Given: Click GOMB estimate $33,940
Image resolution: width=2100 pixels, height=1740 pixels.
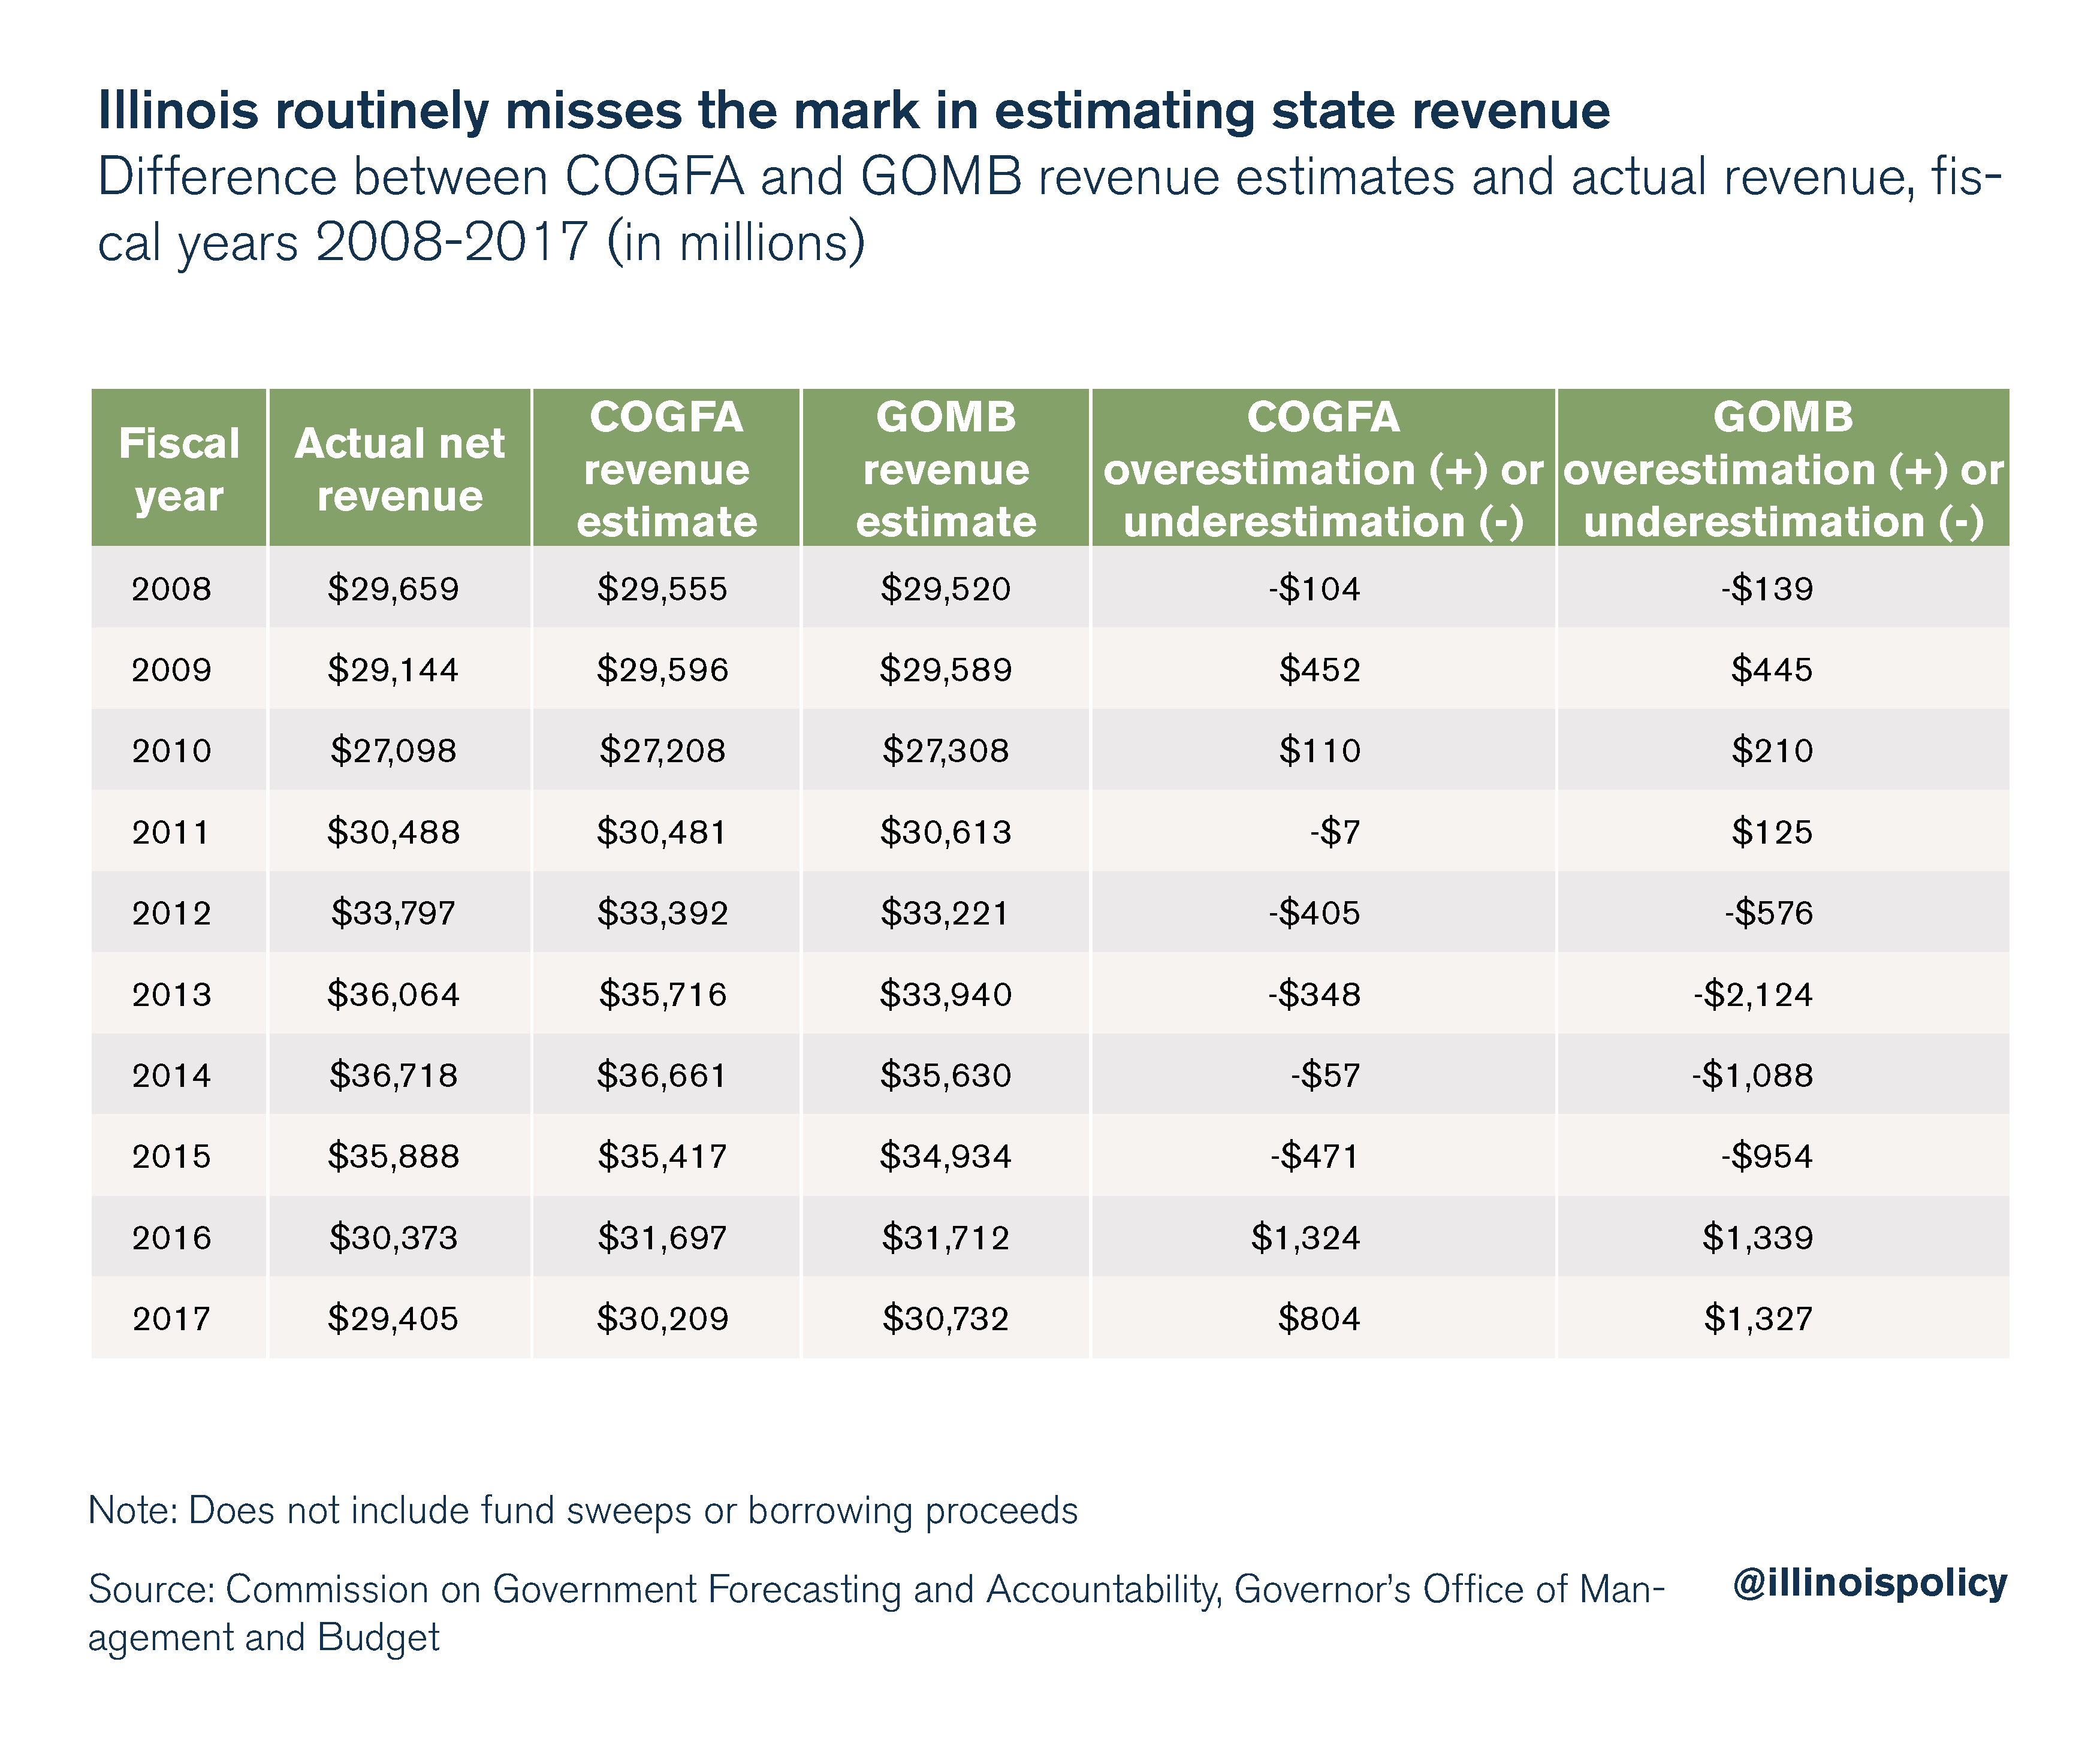Looking at the screenshot, I should pos(945,994).
